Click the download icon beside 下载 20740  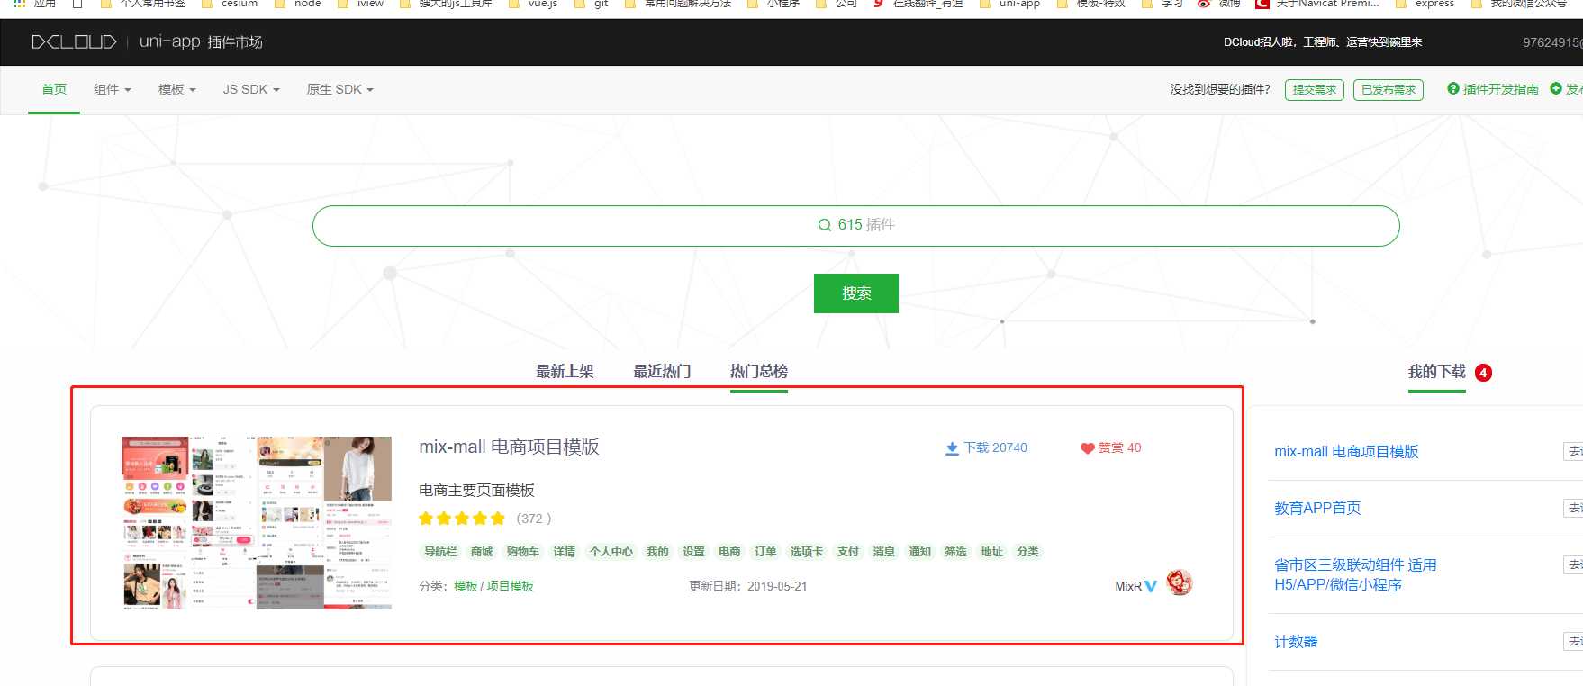point(952,448)
